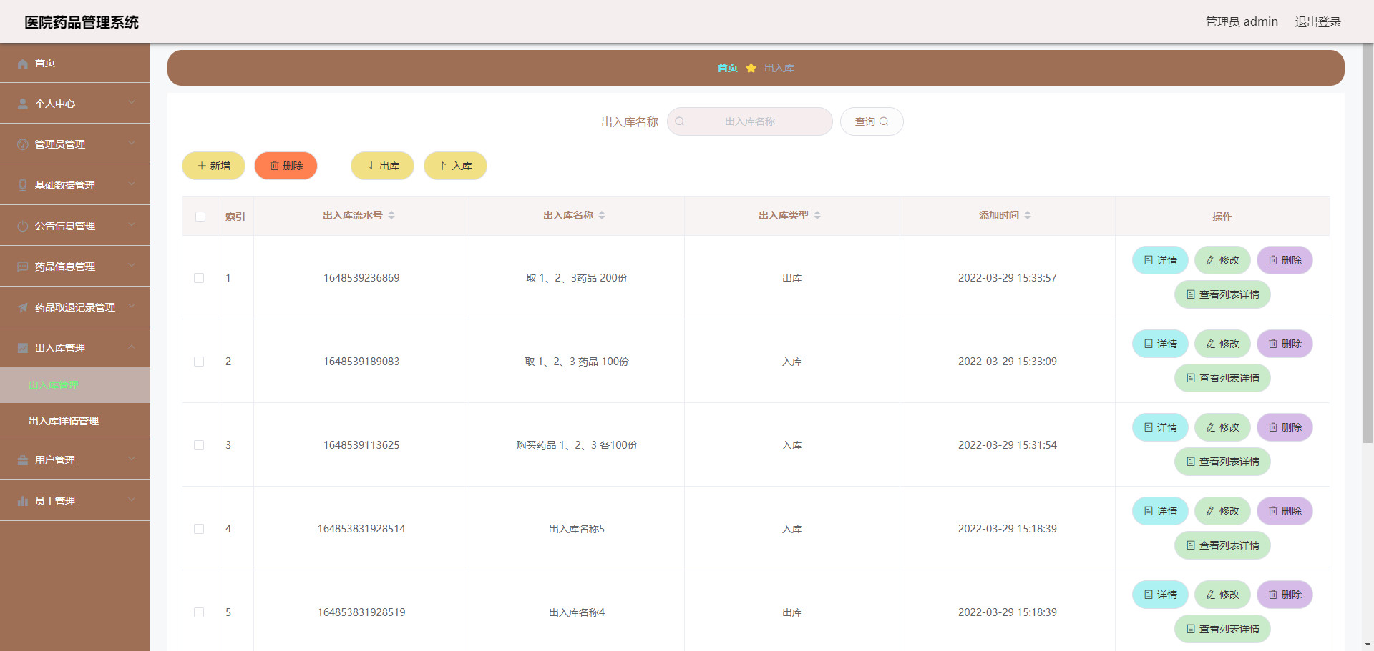This screenshot has width=1374, height=651.
Task: Expand the 药品信息管理 menu chevron
Action: tap(132, 266)
